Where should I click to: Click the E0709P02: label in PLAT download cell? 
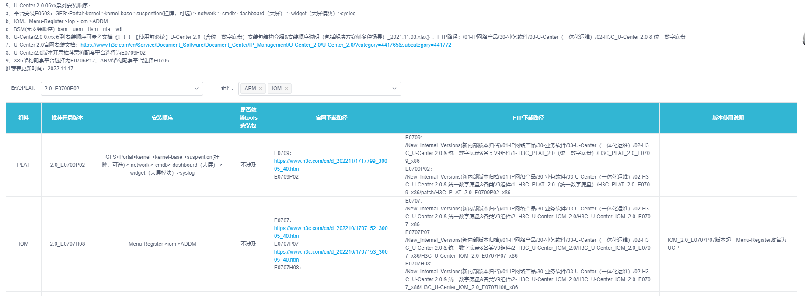(x=288, y=177)
